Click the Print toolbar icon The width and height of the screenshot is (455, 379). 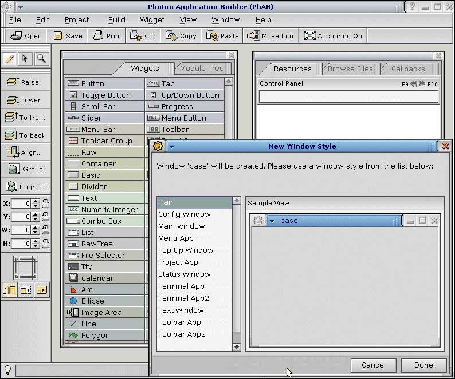click(98, 35)
